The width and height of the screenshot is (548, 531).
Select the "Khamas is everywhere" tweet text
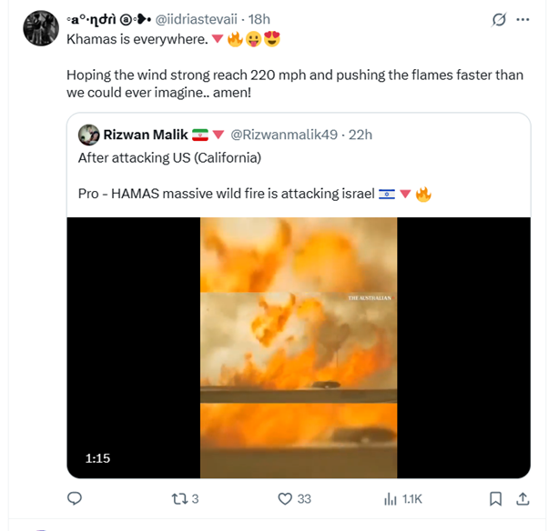[137, 39]
